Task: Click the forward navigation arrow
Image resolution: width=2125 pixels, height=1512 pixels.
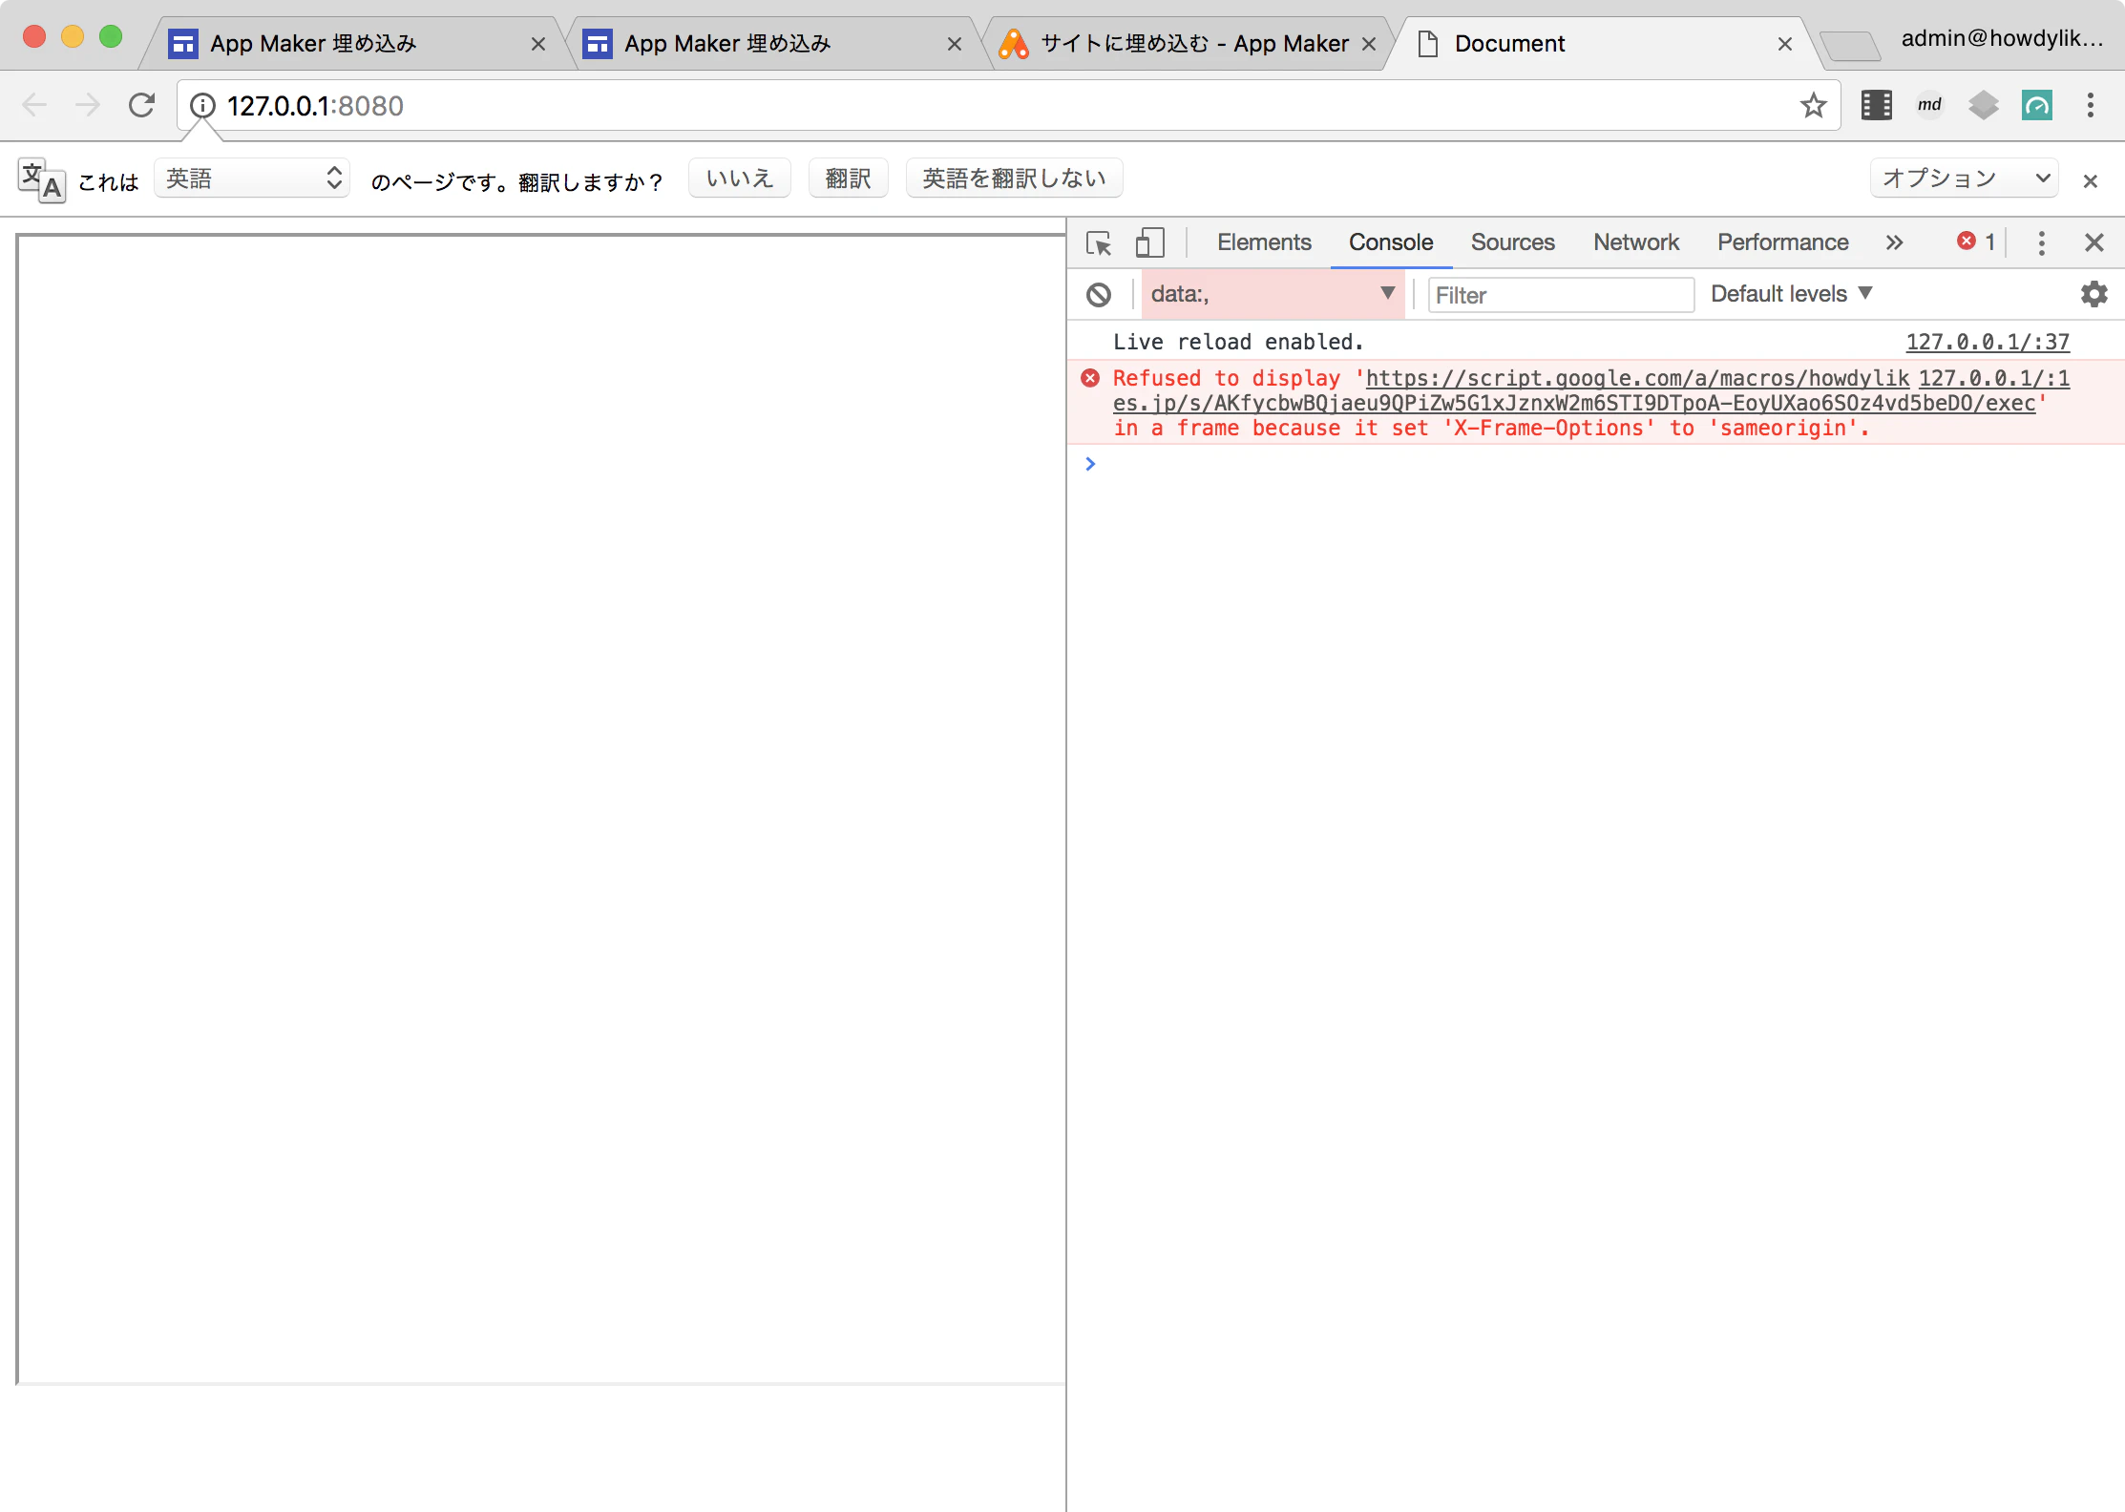Action: [88, 105]
